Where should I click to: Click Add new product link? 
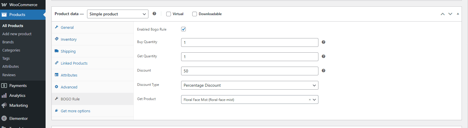[17, 34]
